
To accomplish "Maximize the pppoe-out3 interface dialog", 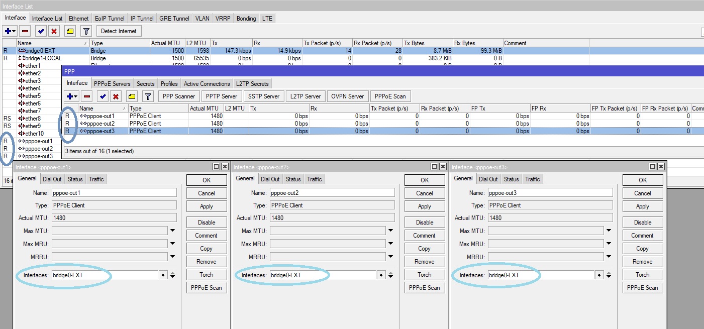I will tap(653, 167).
